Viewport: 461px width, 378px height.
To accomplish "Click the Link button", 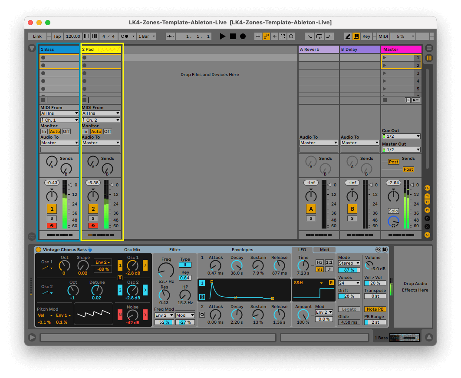I will coord(37,36).
